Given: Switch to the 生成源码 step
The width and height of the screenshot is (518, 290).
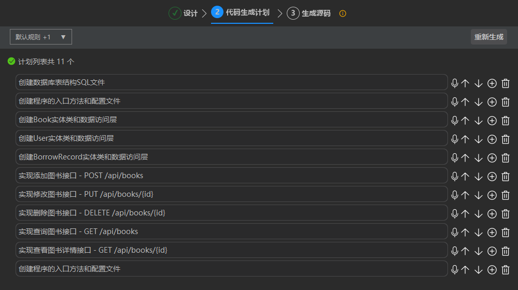Looking at the screenshot, I should coord(310,13).
